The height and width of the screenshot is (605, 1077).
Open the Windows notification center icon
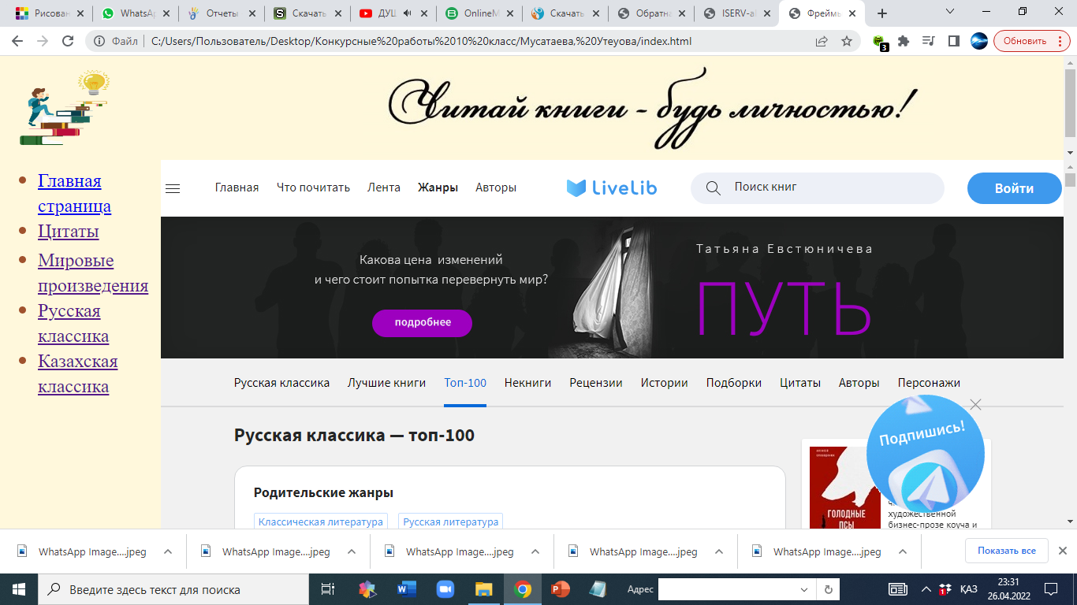(x=1050, y=588)
